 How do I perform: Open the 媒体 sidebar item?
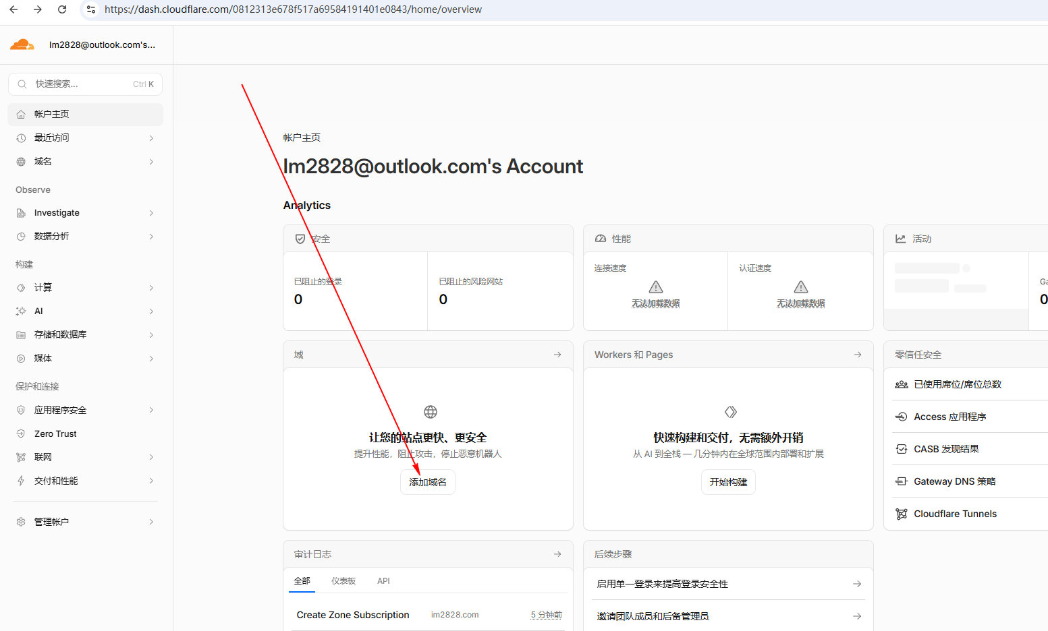86,359
